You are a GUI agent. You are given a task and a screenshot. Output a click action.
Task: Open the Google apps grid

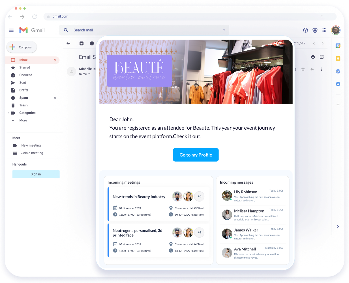pyautogui.click(x=324, y=30)
